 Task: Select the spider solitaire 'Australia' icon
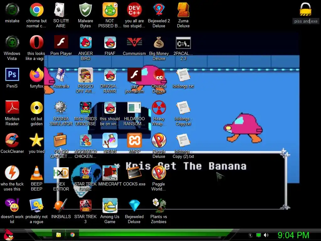tap(61, 75)
